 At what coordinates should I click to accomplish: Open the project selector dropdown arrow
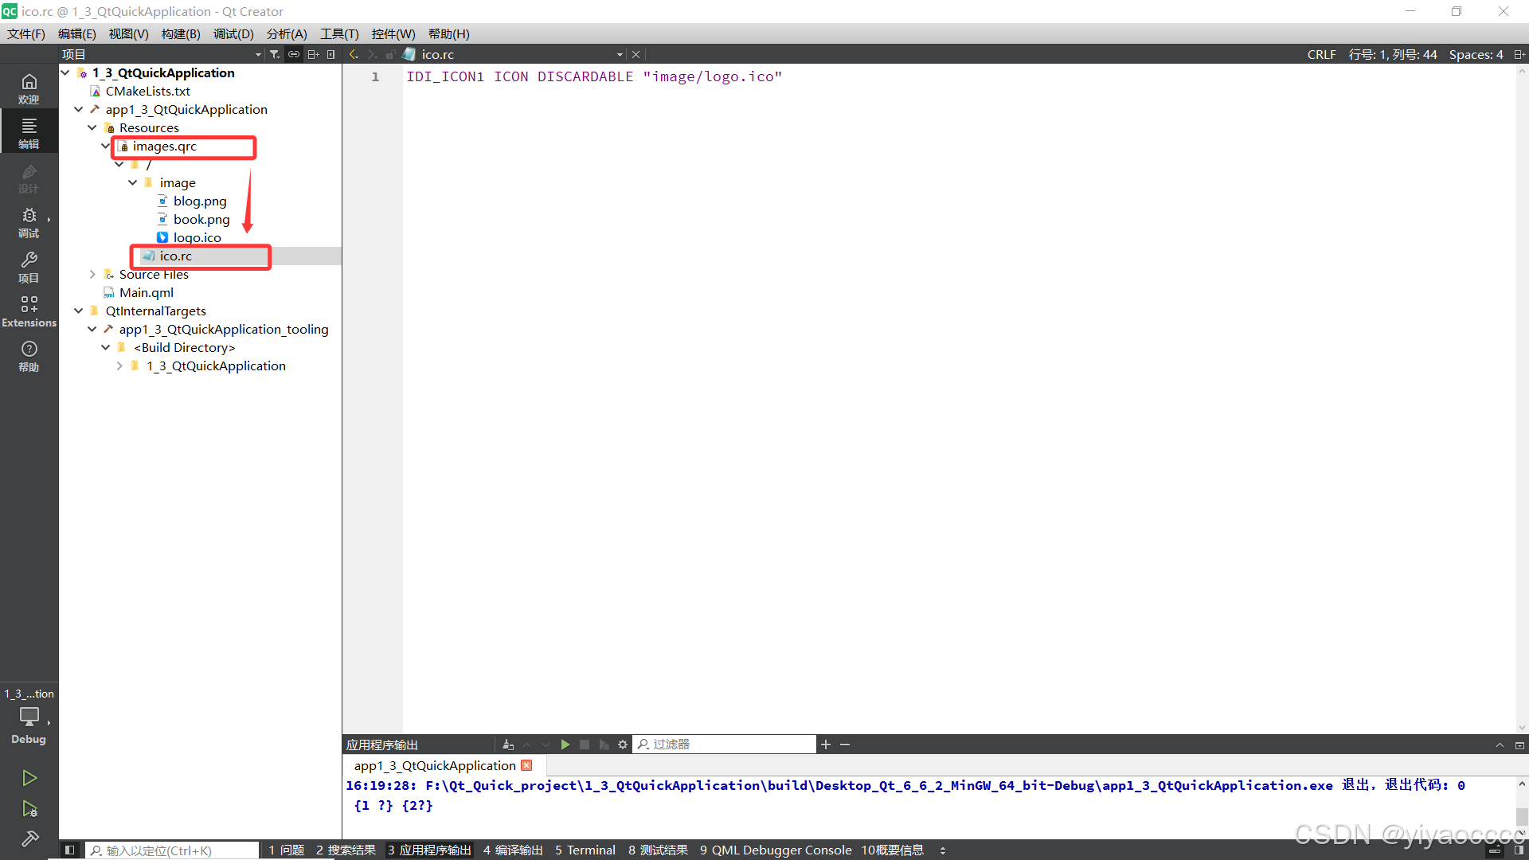[257, 53]
